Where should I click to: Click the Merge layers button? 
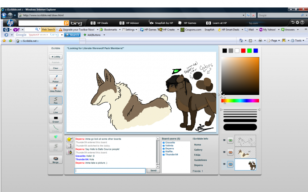tap(55, 159)
